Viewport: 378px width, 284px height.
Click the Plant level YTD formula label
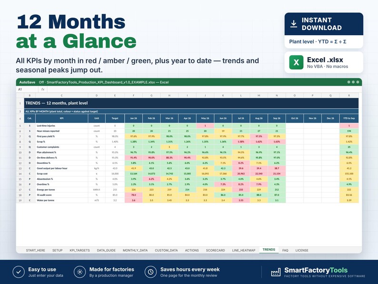318,41
